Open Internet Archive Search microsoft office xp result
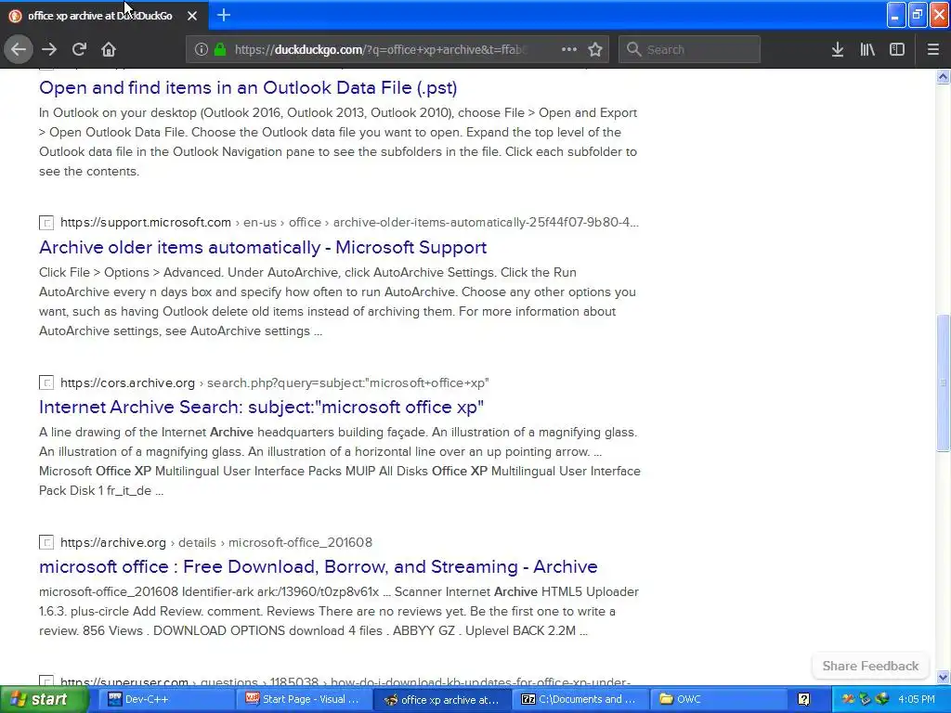Screen dimensions: 951x713 [261, 407]
